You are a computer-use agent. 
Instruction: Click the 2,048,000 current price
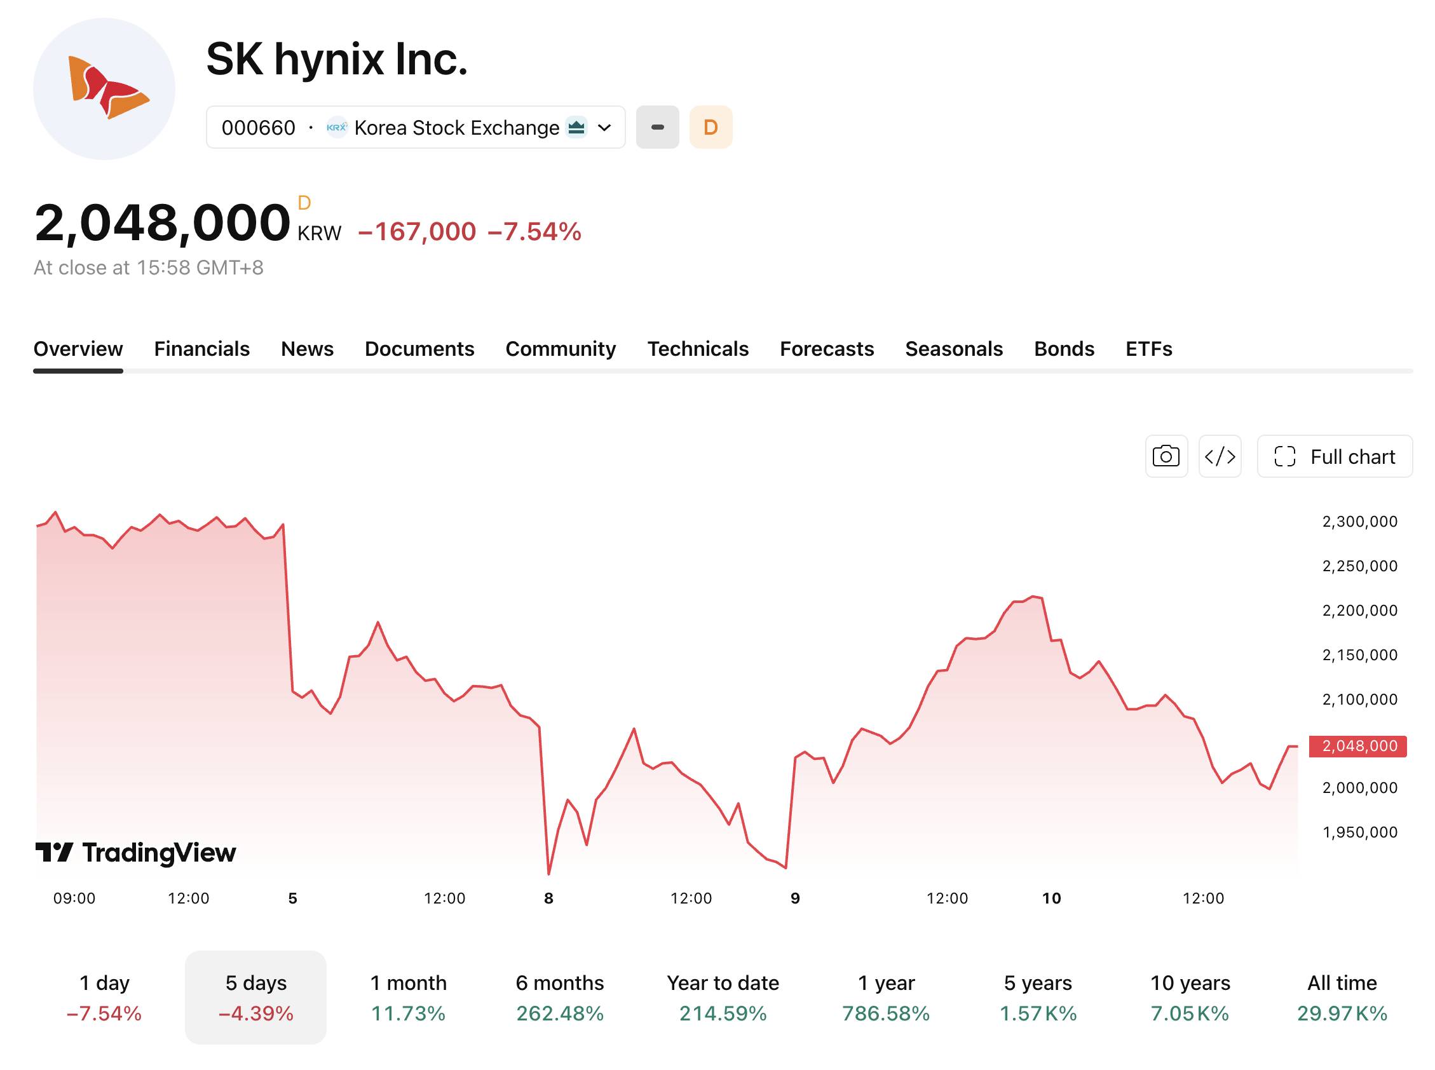[161, 223]
